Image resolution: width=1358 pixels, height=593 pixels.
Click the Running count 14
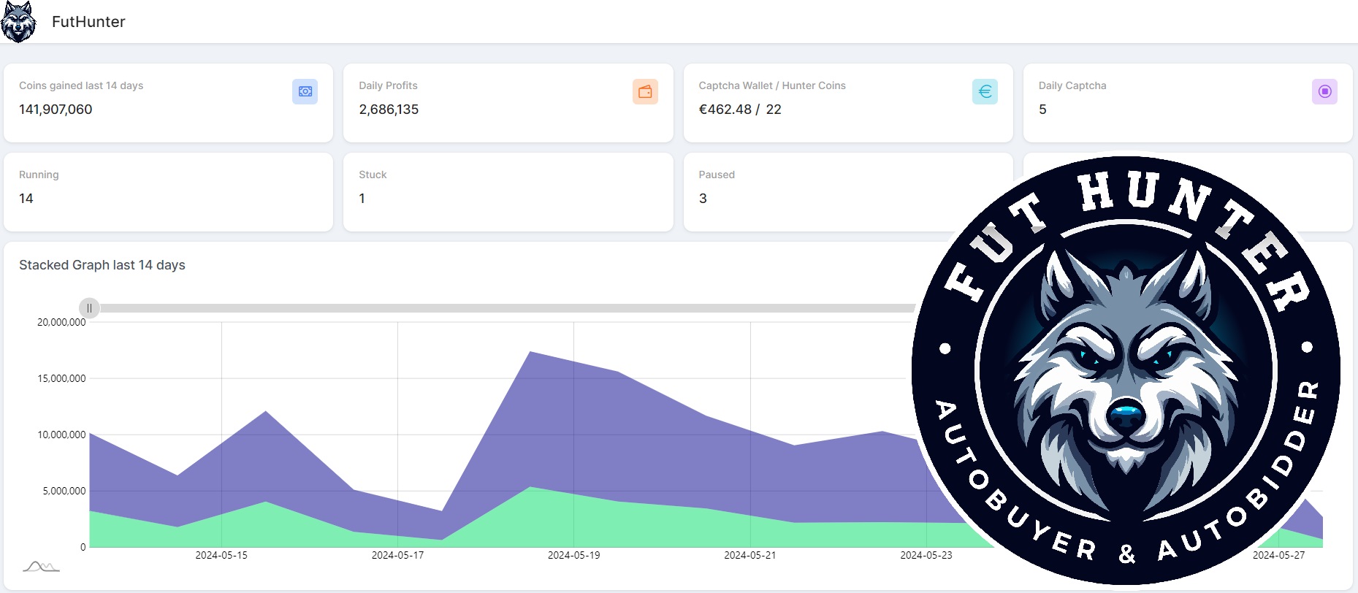26,199
